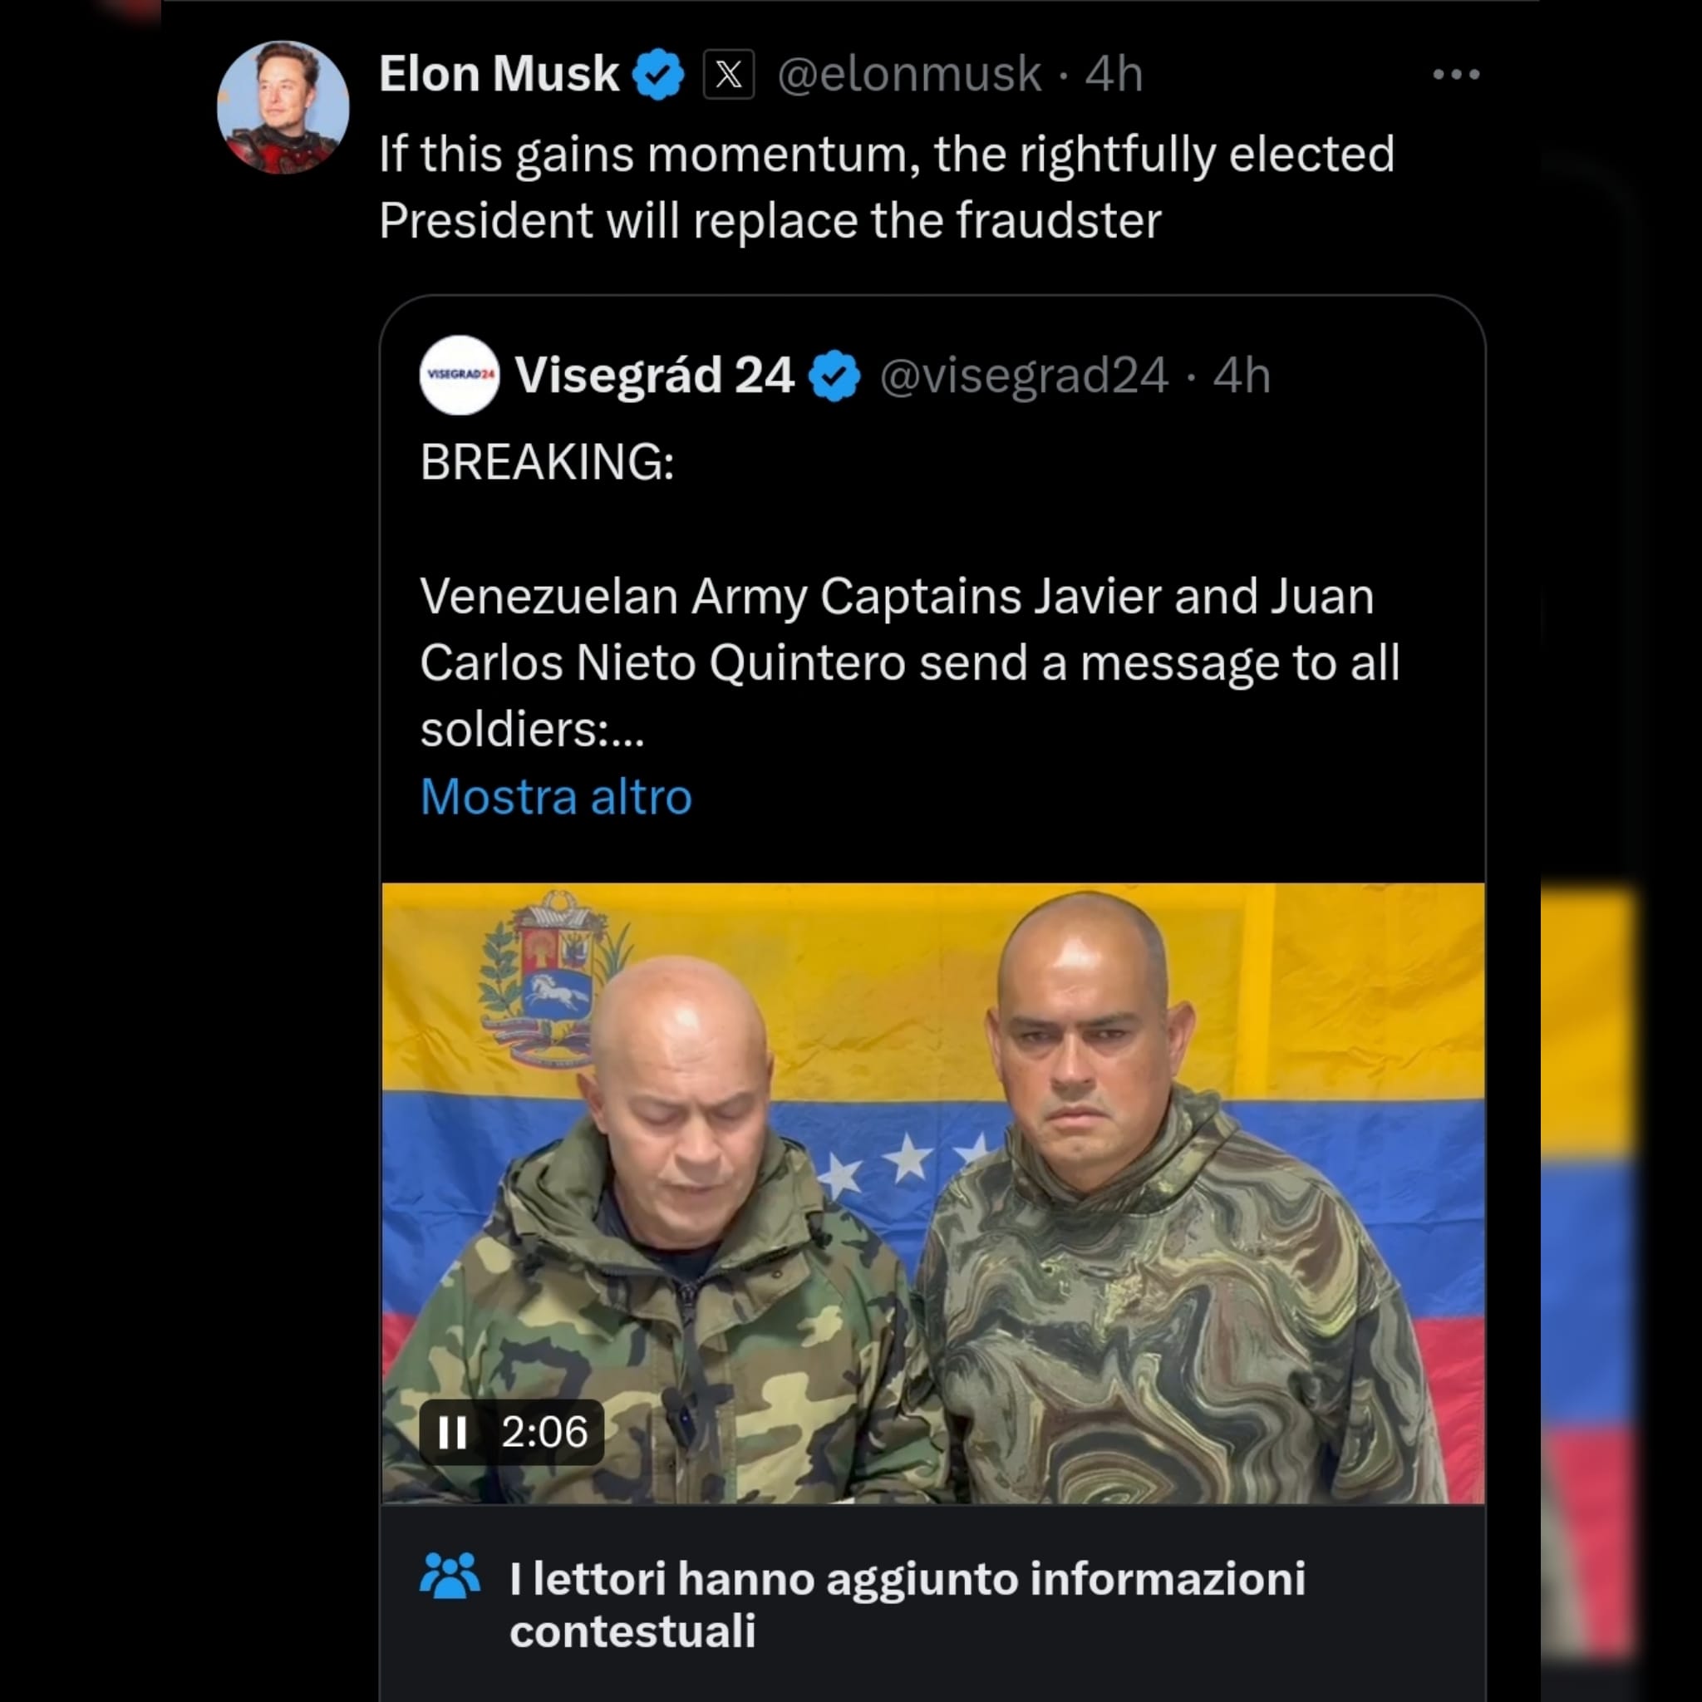1702x1702 pixels.
Task: Click the @elonmusk handle
Action: 909,74
